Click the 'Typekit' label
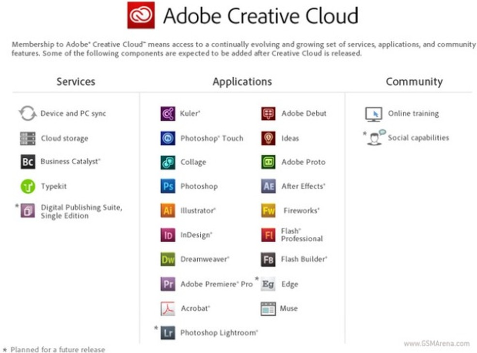 click(x=54, y=186)
